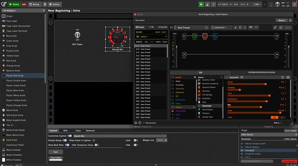Click the Wiring view button
The image size is (298, 166).
click(34, 4)
